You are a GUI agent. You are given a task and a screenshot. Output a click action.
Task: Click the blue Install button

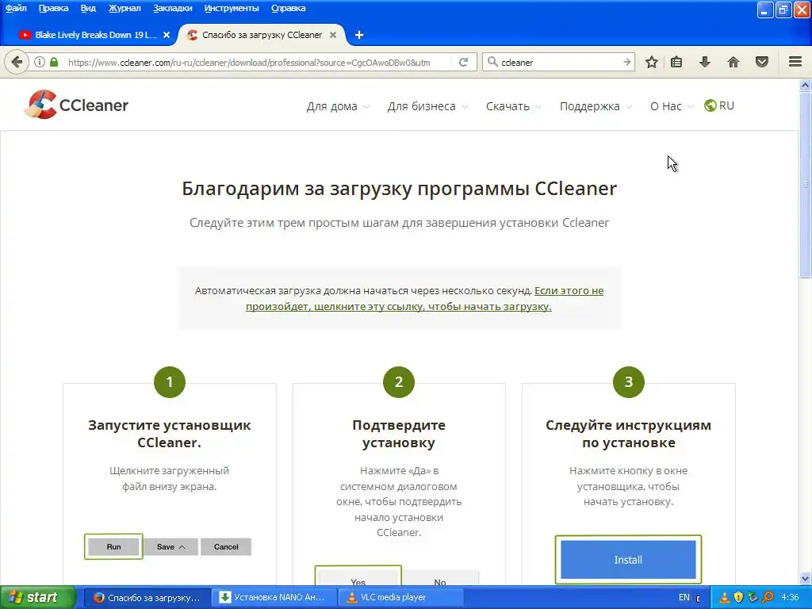click(x=628, y=559)
